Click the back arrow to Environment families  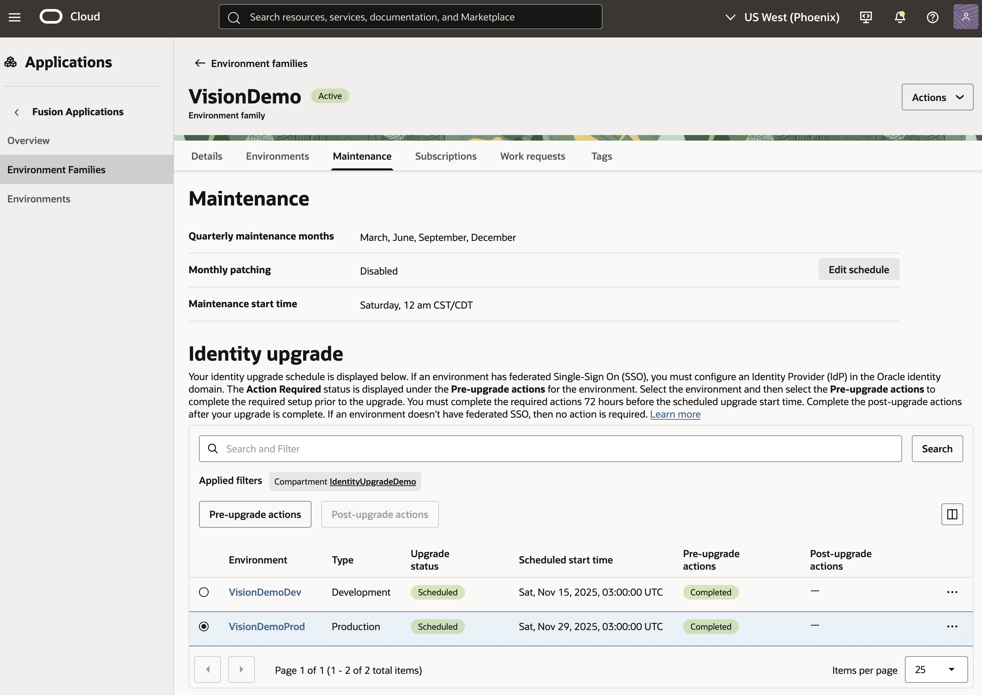[200, 63]
